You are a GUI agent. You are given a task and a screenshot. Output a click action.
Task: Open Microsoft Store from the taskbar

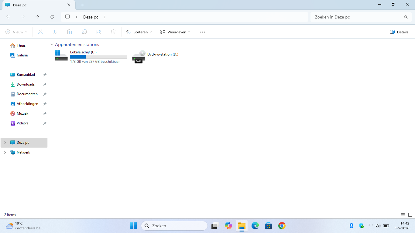(268, 226)
